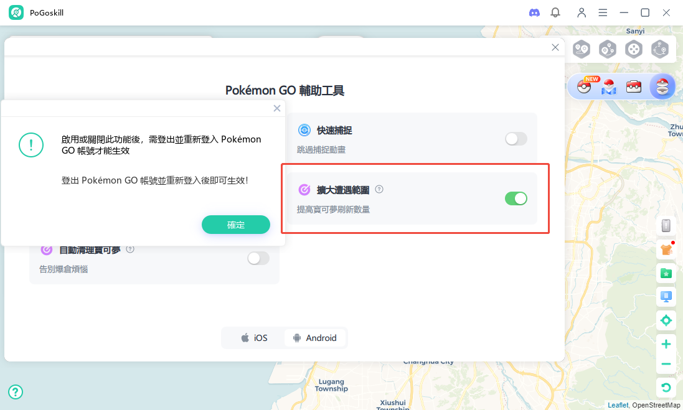The image size is (683, 410).
Task: Click help icon next to 自動清理寶可夢
Action: click(x=130, y=249)
